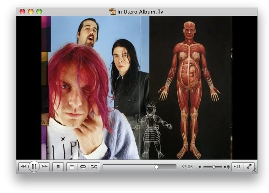Enter fullscreen mode

point(249,166)
